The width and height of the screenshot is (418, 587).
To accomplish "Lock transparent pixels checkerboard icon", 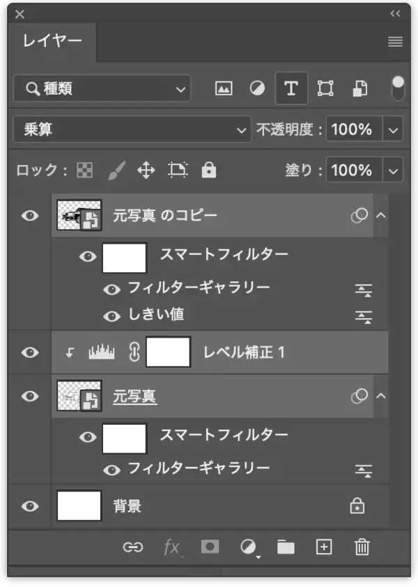I will pyautogui.click(x=85, y=171).
